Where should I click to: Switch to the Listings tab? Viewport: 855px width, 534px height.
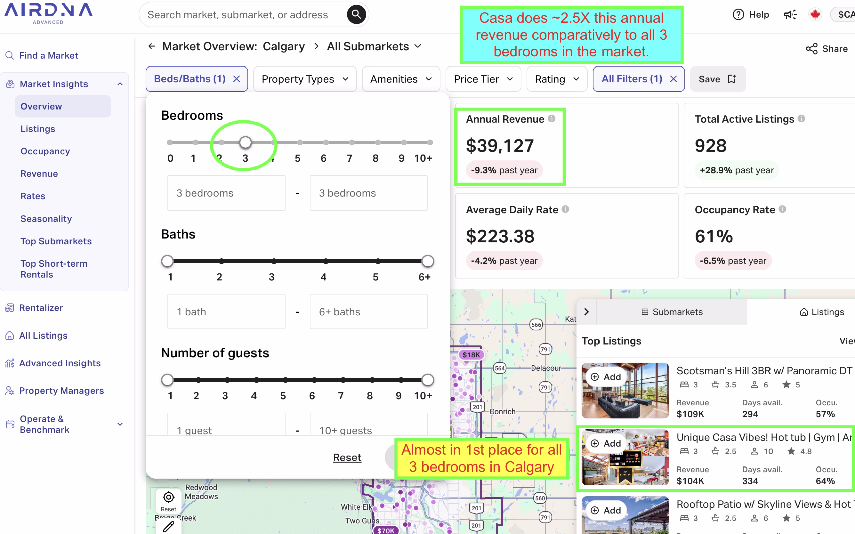tap(822, 312)
